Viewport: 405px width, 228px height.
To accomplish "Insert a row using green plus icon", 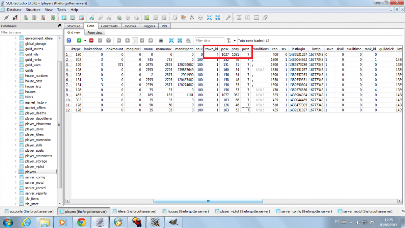I will click(79, 41).
